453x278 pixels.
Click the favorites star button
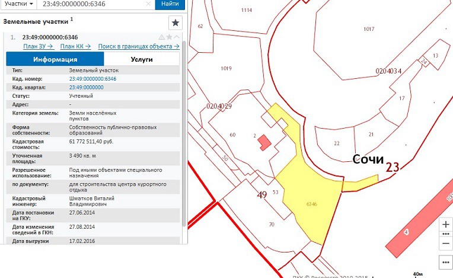176,23
